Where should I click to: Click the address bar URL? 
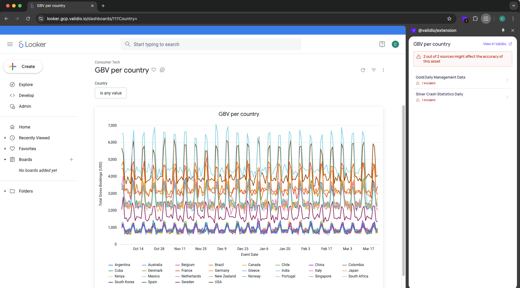92,19
